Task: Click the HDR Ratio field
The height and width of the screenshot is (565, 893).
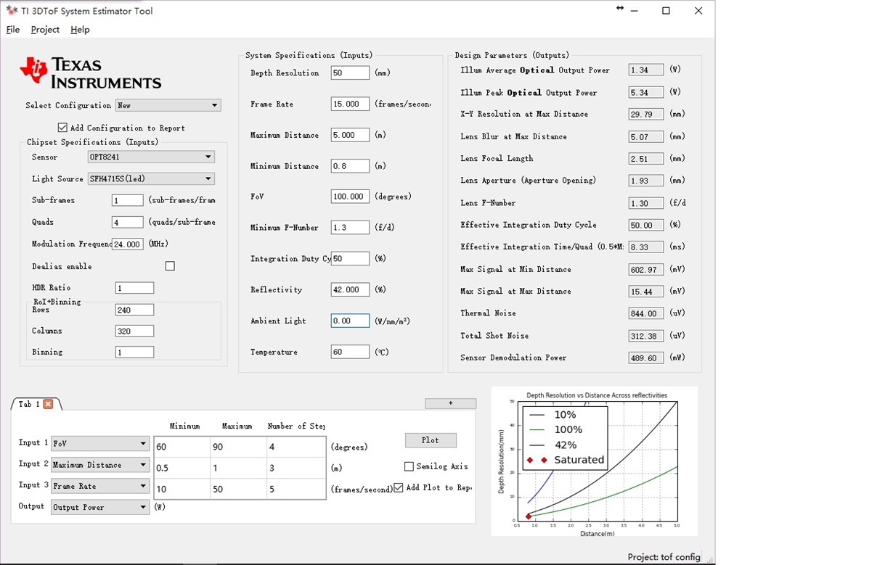Action: pyautogui.click(x=134, y=288)
